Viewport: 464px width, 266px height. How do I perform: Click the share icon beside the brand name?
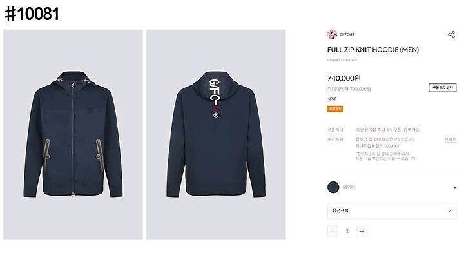(451, 35)
